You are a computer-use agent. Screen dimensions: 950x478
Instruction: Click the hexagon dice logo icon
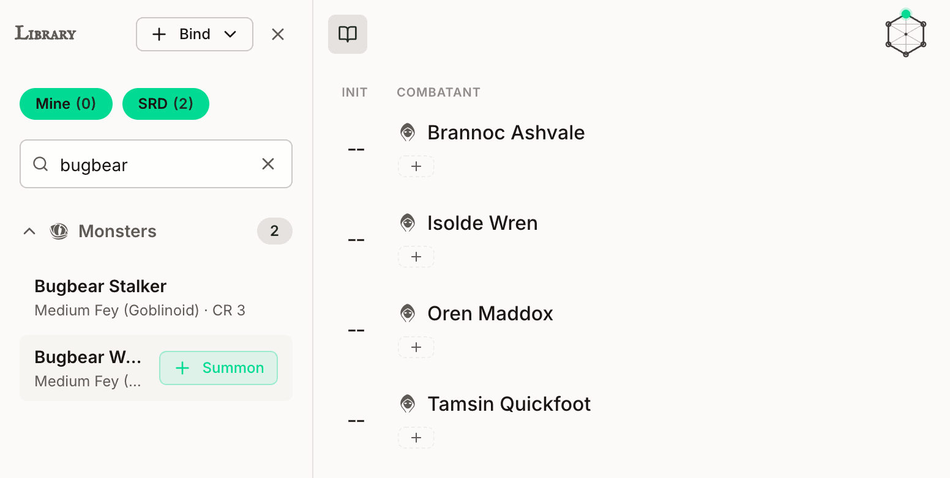click(906, 34)
